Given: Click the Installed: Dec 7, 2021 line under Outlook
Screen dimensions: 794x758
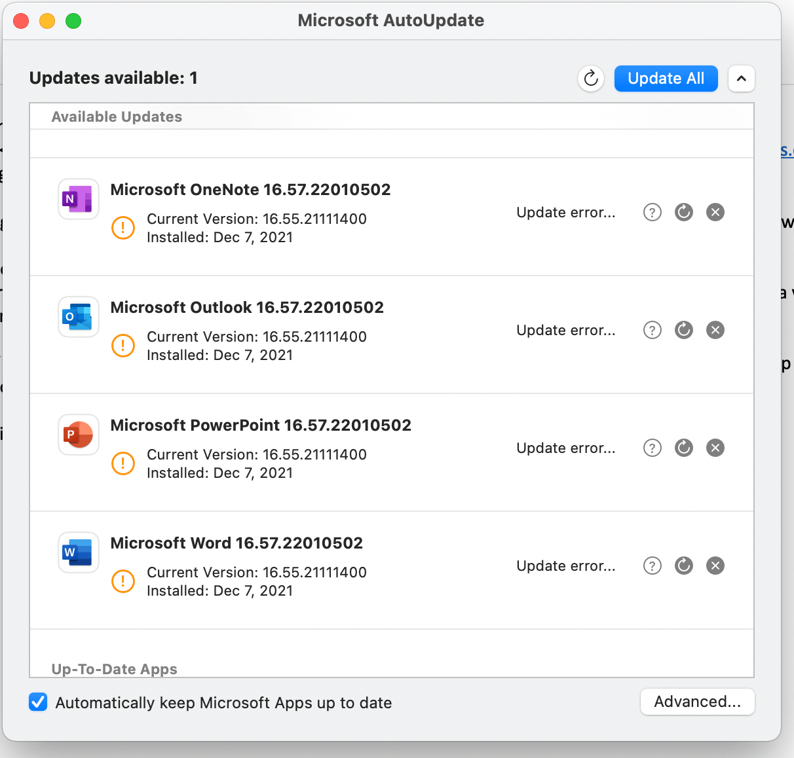Looking at the screenshot, I should [x=219, y=355].
